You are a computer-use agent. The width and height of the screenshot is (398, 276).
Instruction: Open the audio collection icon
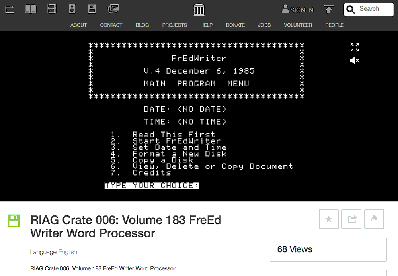tap(72, 8)
